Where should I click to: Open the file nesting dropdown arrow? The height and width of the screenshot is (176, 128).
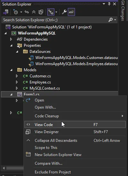tap(56, 12)
